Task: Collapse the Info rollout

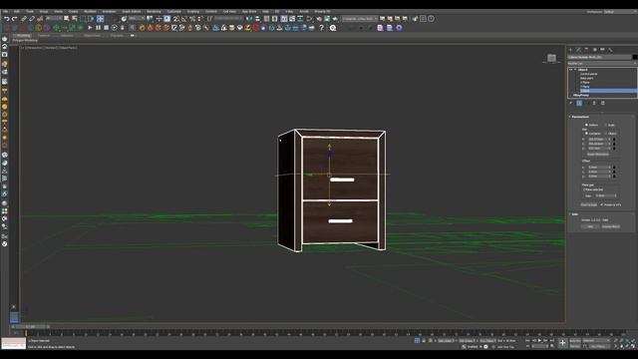Action: [x=574, y=214]
